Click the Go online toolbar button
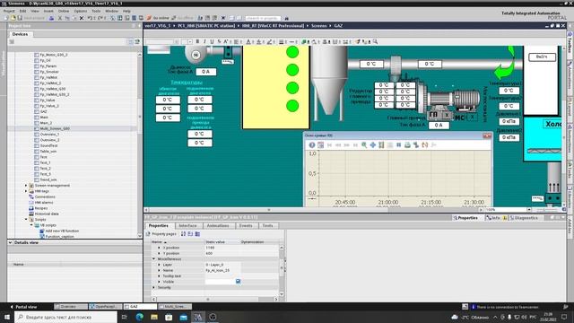The height and width of the screenshot is (323, 574). tap(158, 18)
